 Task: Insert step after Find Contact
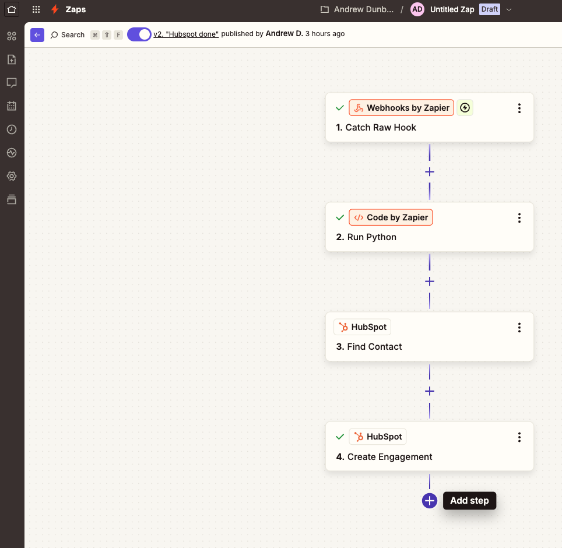[x=430, y=391]
